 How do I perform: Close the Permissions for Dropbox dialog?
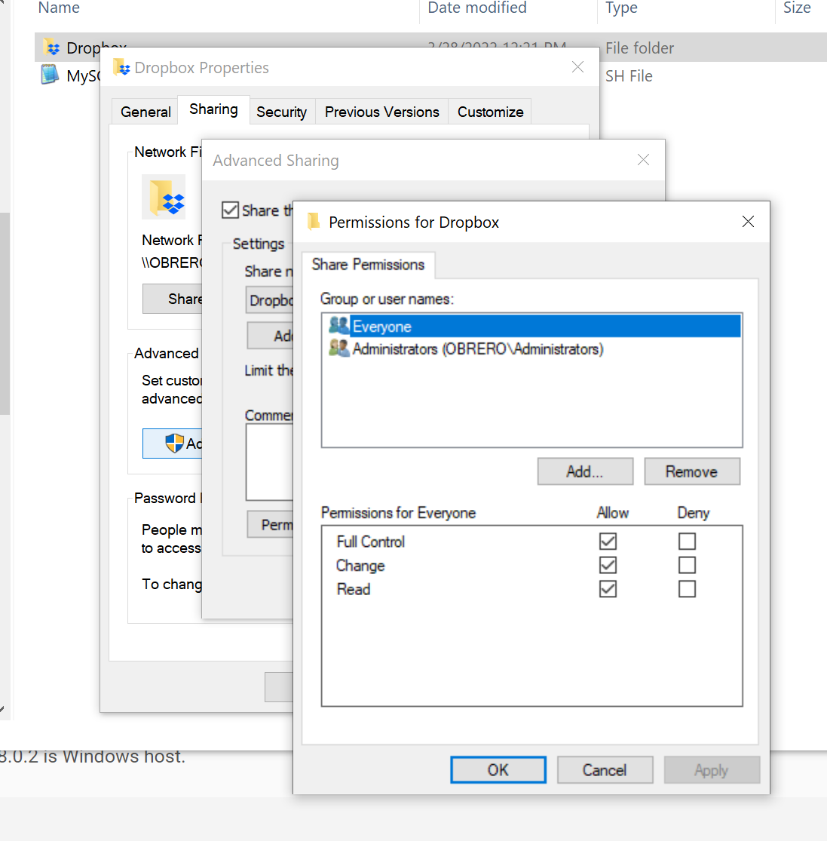[748, 222]
